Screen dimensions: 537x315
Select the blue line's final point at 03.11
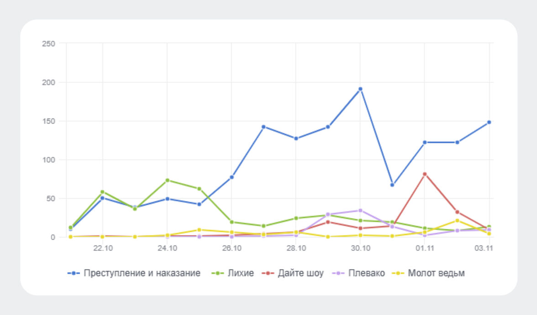(x=489, y=122)
